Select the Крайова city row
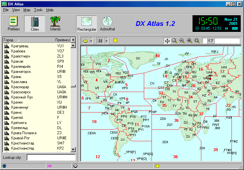This screenshot has height=170, width=244. (37, 51)
